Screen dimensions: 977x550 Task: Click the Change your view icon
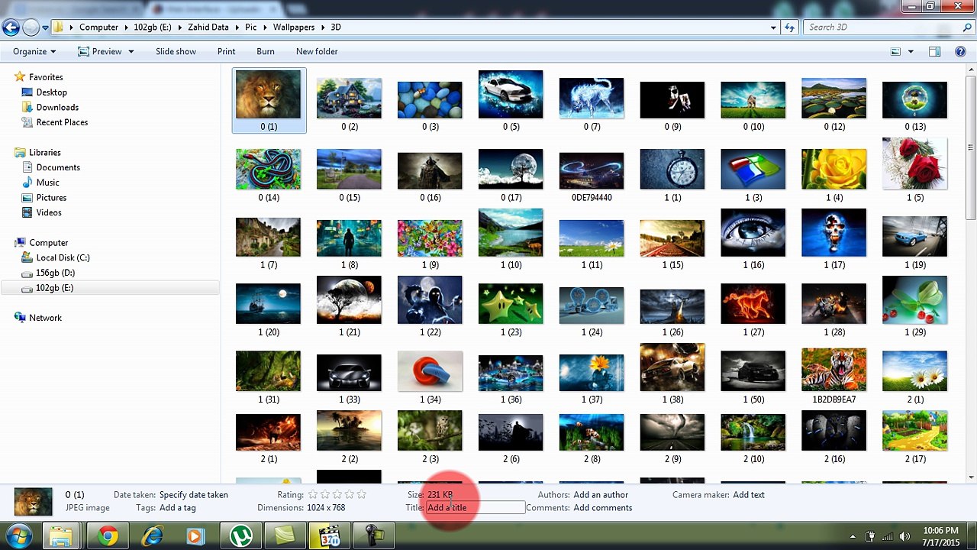[x=896, y=52]
